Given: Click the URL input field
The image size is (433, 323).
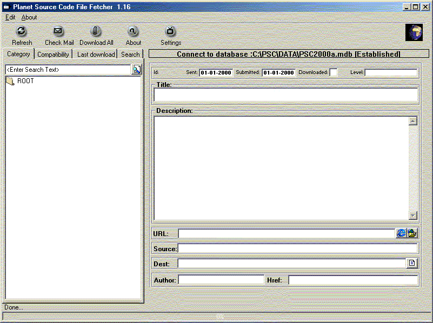Looking at the screenshot, I should 287,233.
